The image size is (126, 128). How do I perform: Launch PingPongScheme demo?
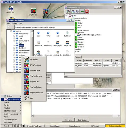pos(34,76)
